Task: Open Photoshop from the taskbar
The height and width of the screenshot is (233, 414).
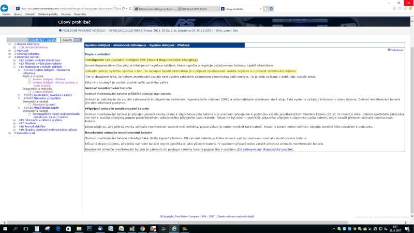Action: click(x=89, y=228)
